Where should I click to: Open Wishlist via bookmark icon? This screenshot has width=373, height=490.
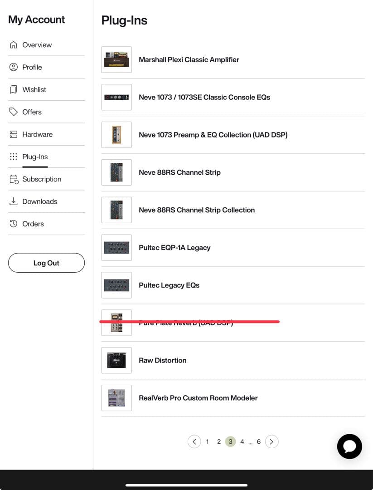point(14,89)
